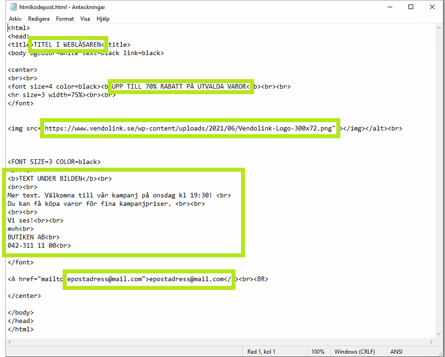The image size is (445, 357).
Task: Click the horizontal scrollbar right arrow
Action: pyautogui.click(x=431, y=341)
